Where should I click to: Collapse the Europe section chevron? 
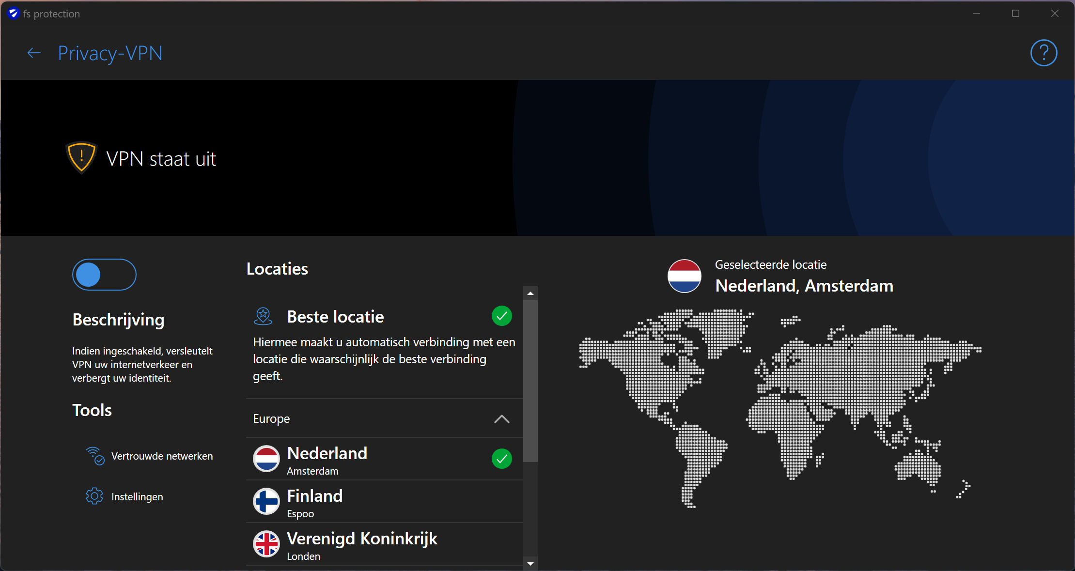click(x=502, y=419)
